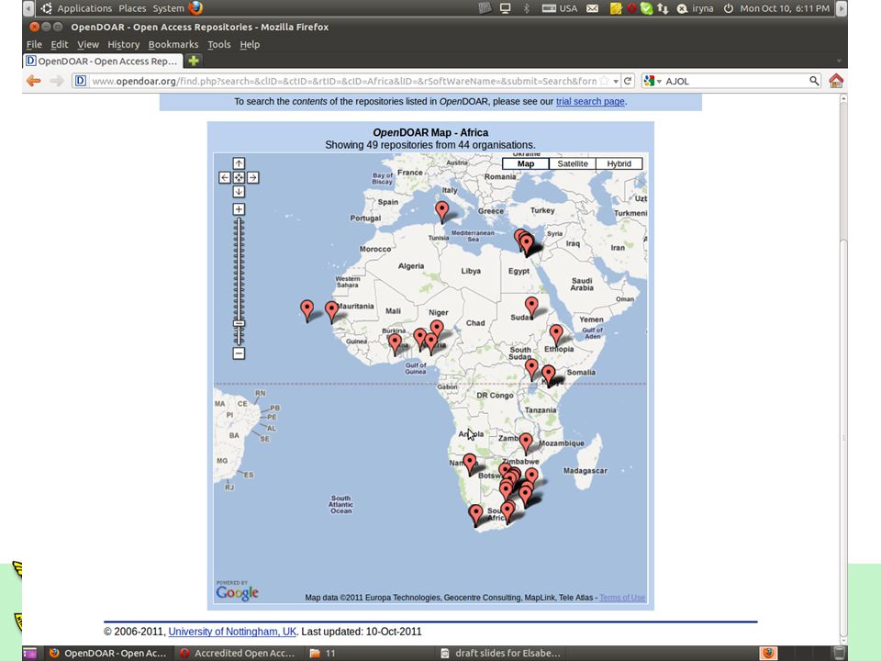Open the Edit menu
The width and height of the screenshot is (881, 661).
tap(59, 44)
